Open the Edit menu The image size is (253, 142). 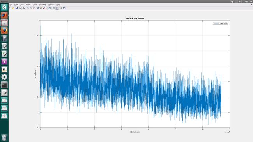16,5
